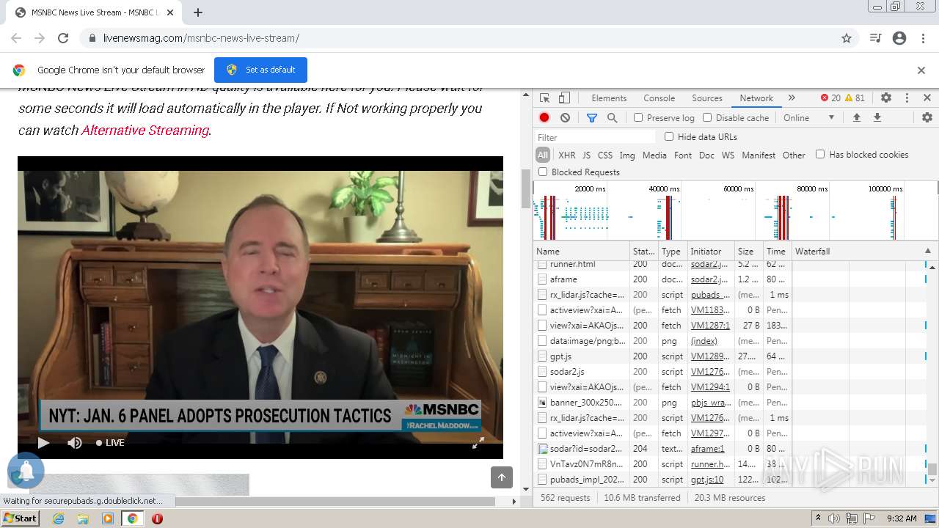Open Windows Start menu
Screen dimensions: 939x528
click(x=20, y=518)
